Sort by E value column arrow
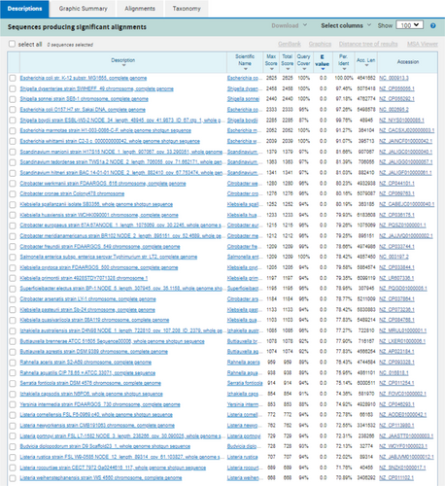The width and height of the screenshot is (445, 486). click(x=323, y=69)
